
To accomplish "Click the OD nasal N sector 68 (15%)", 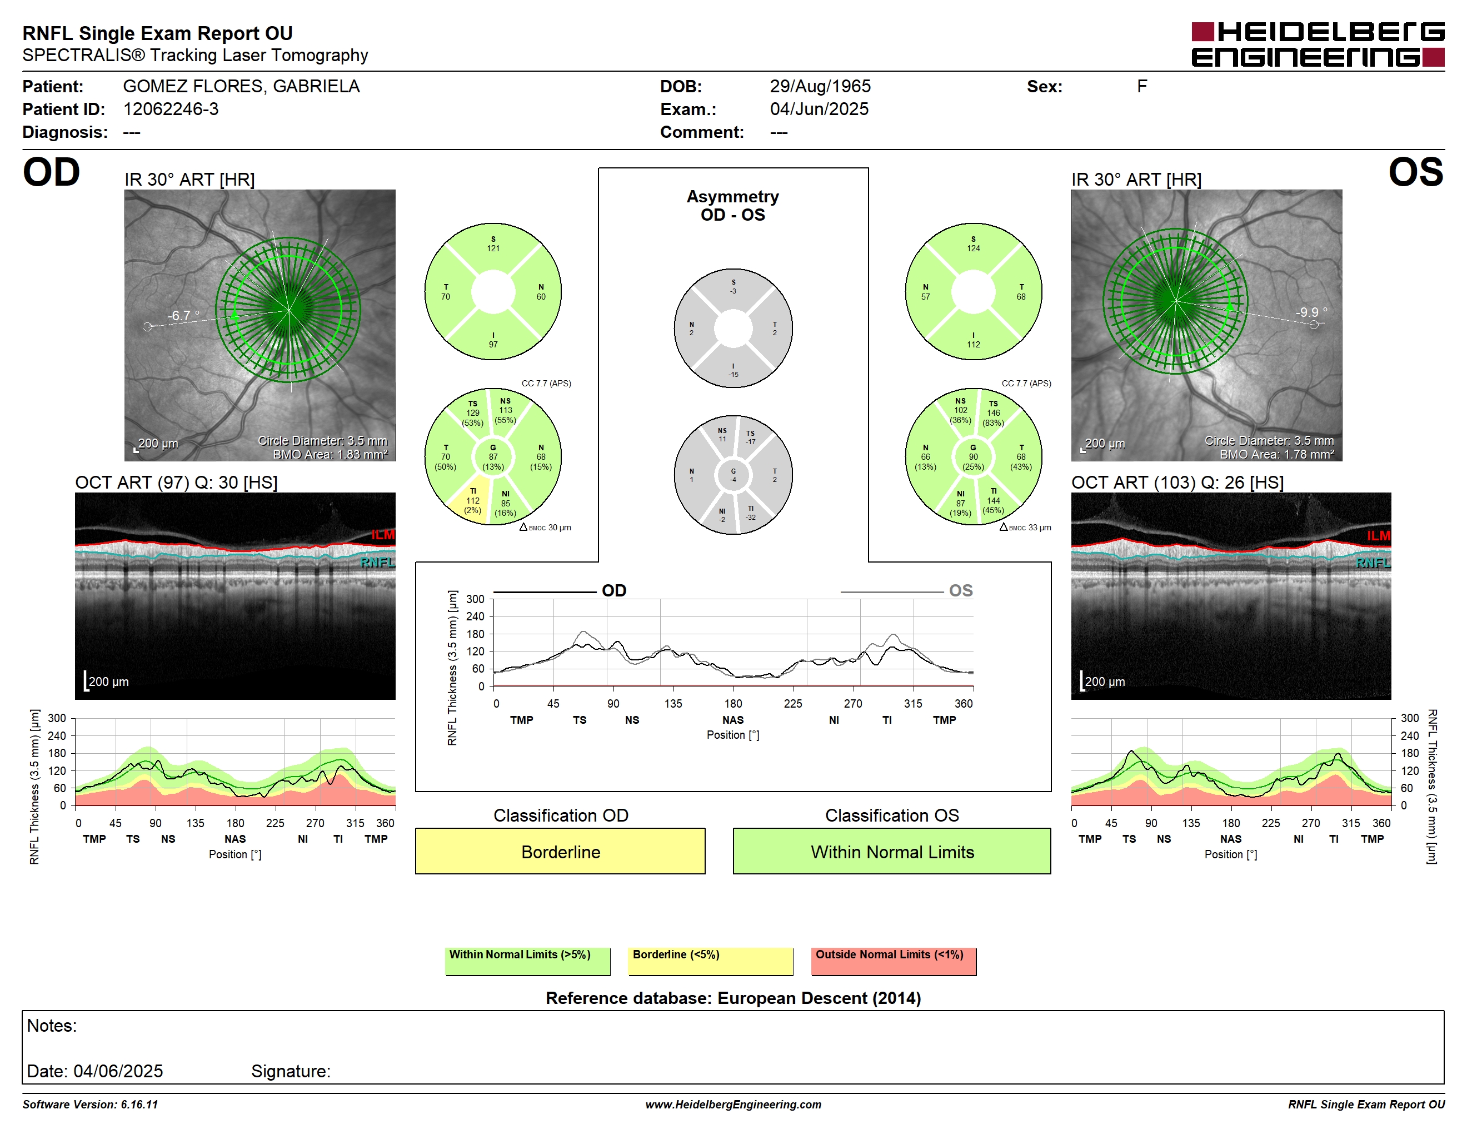I will tap(541, 457).
